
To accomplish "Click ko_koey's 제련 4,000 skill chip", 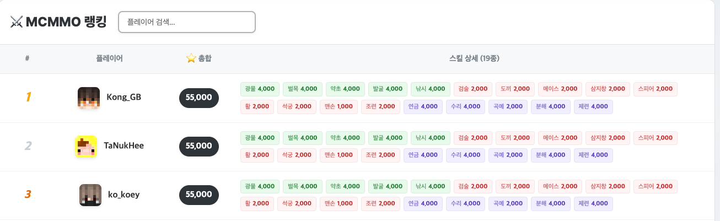I will click(593, 204).
